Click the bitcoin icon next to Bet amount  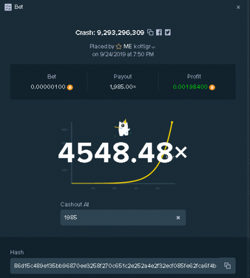tap(70, 87)
